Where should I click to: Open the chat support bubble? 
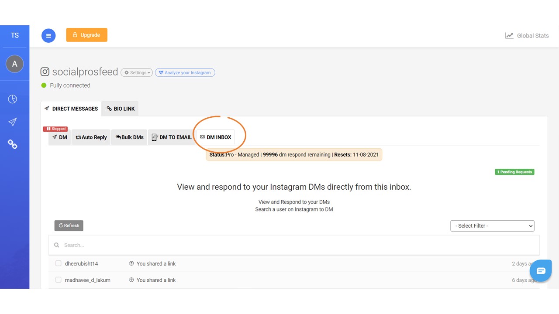541,270
